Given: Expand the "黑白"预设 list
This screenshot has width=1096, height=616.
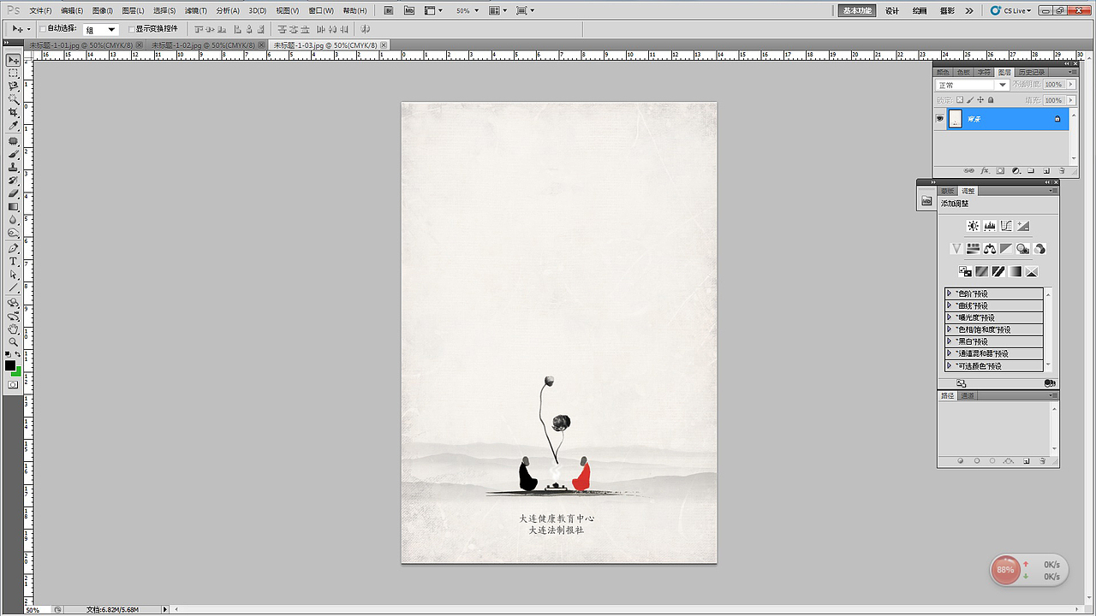Looking at the screenshot, I should 950,341.
